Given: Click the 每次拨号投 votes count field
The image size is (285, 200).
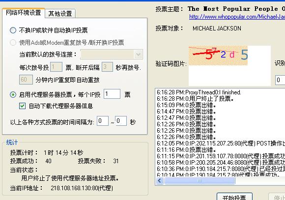Looking at the screenshot, I should [x=56, y=67].
